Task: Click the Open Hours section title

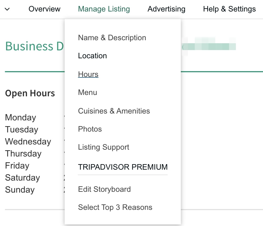Action: (x=30, y=93)
